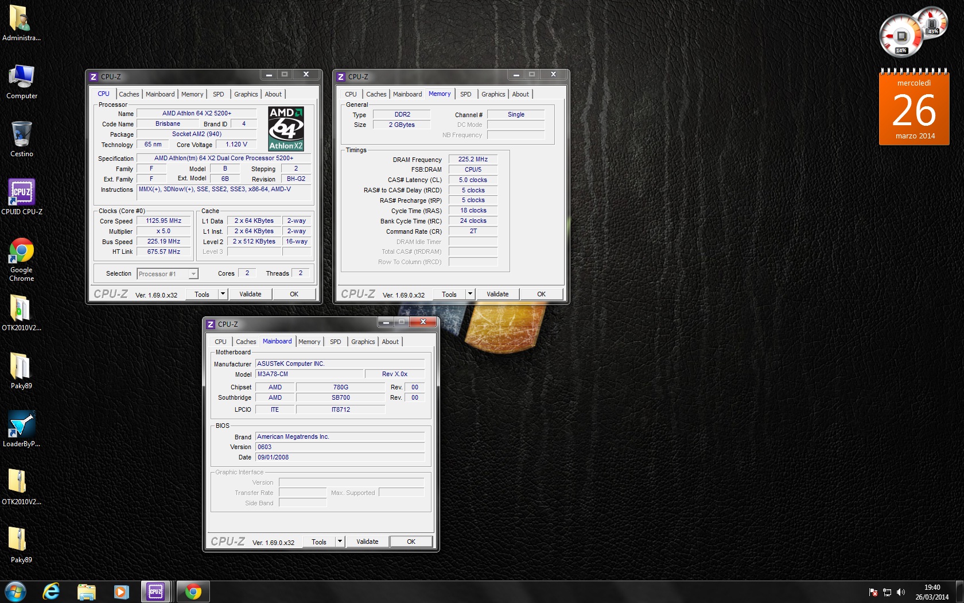Click Show desktop strip at taskbar end
Viewport: 964px width, 603px height.
point(959,592)
